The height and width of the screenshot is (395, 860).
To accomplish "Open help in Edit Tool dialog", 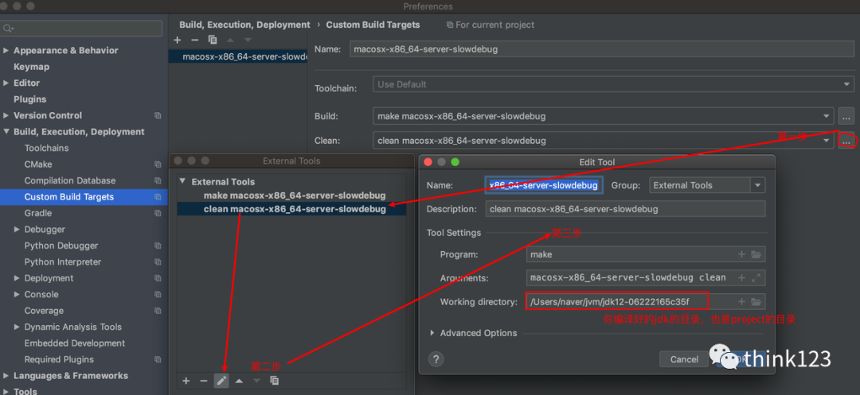I will click(436, 359).
